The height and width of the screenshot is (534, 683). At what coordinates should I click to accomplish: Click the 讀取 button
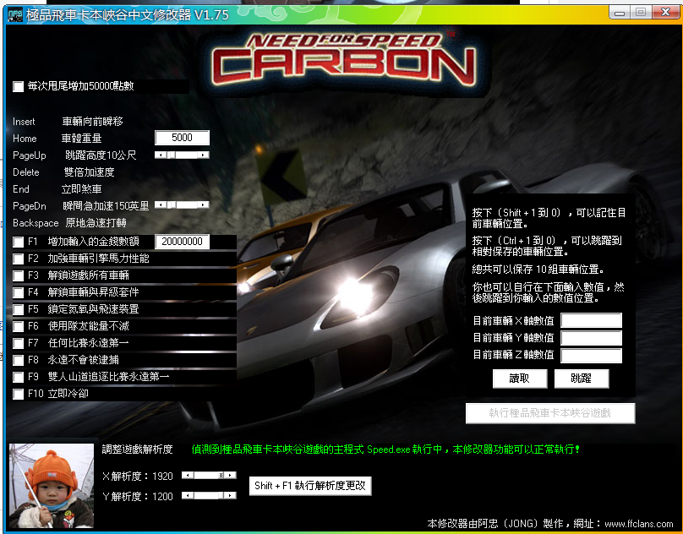520,378
